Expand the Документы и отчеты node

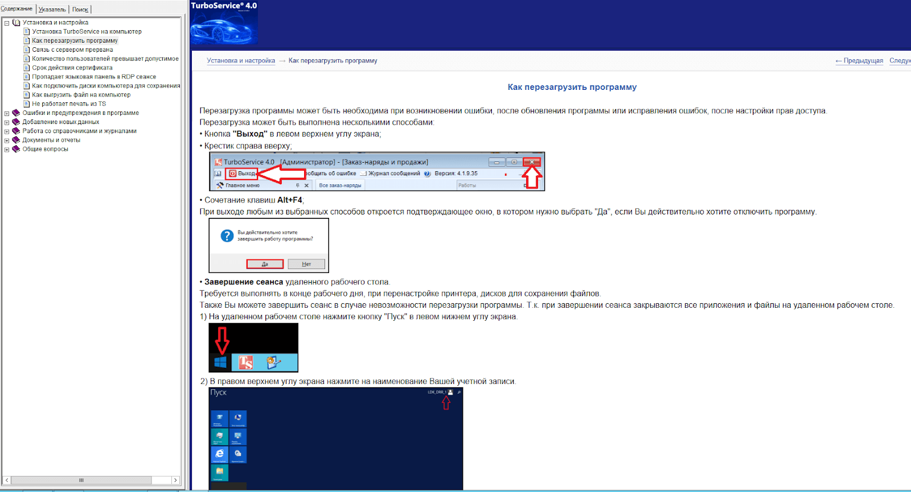(7, 140)
